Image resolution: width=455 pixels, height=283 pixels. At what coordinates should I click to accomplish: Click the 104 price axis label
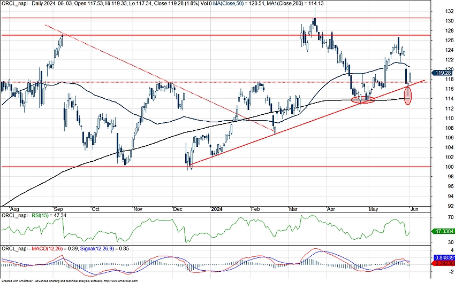point(450,147)
